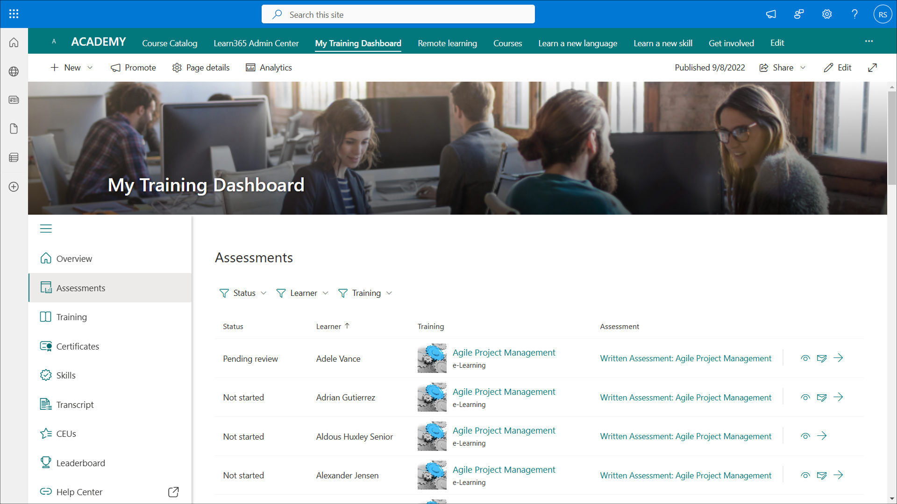Preview Adele Vance's assessment eye icon
Image resolution: width=897 pixels, height=504 pixels.
805,358
